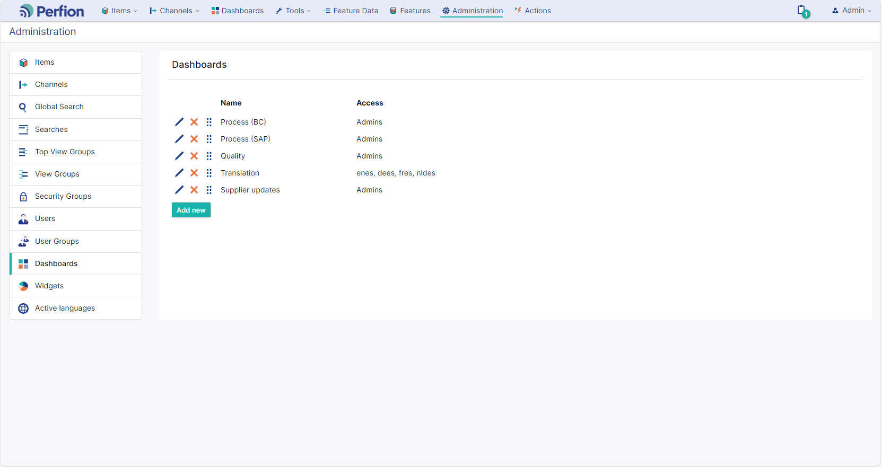This screenshot has height=467, width=882.
Task: Expand the Tools dropdown menu
Action: pos(293,11)
